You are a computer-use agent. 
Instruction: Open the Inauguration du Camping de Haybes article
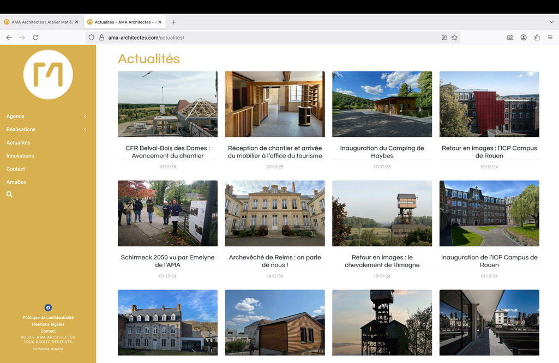[382, 152]
